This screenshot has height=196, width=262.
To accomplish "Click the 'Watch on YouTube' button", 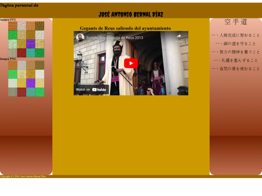I will [91, 90].
